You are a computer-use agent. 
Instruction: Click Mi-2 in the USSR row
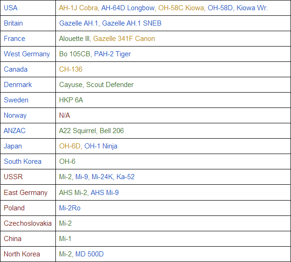[x=65, y=177]
